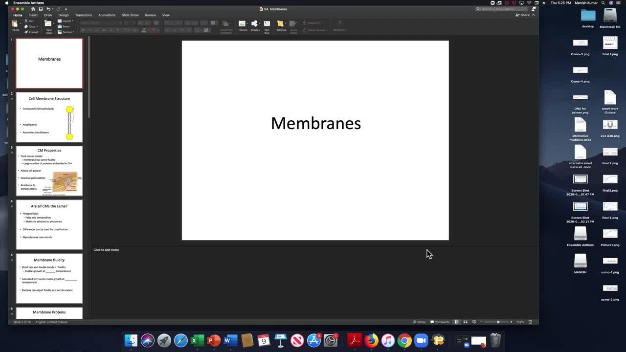Open the Arrange tool
Image resolution: width=626 pixels, height=352 pixels.
[x=281, y=25]
